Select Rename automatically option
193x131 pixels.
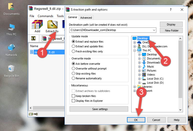(x=73, y=78)
